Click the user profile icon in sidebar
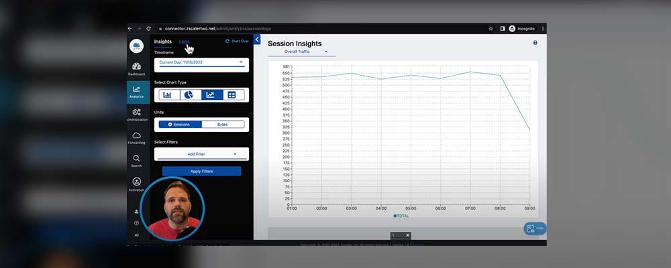671x268 pixels. pos(136,212)
